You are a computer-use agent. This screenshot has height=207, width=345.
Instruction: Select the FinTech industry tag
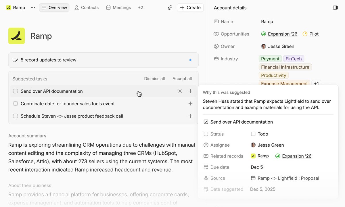pos(294,59)
